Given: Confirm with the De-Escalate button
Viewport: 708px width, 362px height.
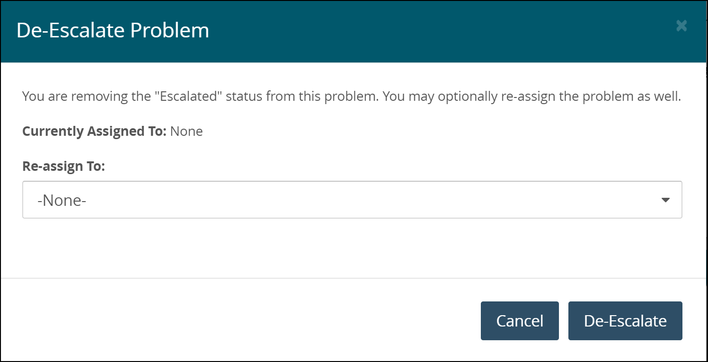Looking at the screenshot, I should pyautogui.click(x=625, y=321).
